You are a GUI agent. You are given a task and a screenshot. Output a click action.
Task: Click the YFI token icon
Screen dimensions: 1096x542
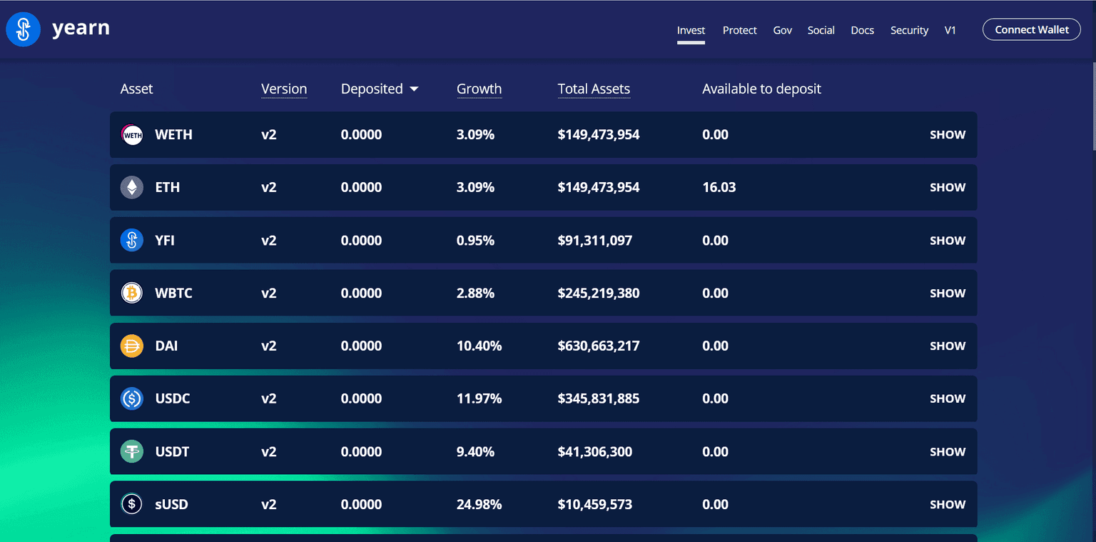[x=132, y=241]
